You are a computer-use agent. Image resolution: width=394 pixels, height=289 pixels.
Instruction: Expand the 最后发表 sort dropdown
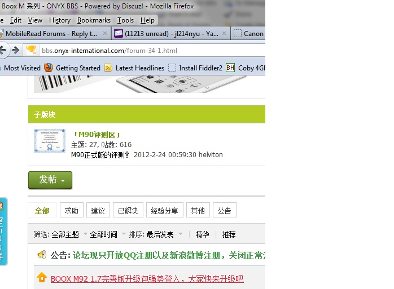pyautogui.click(x=164, y=234)
